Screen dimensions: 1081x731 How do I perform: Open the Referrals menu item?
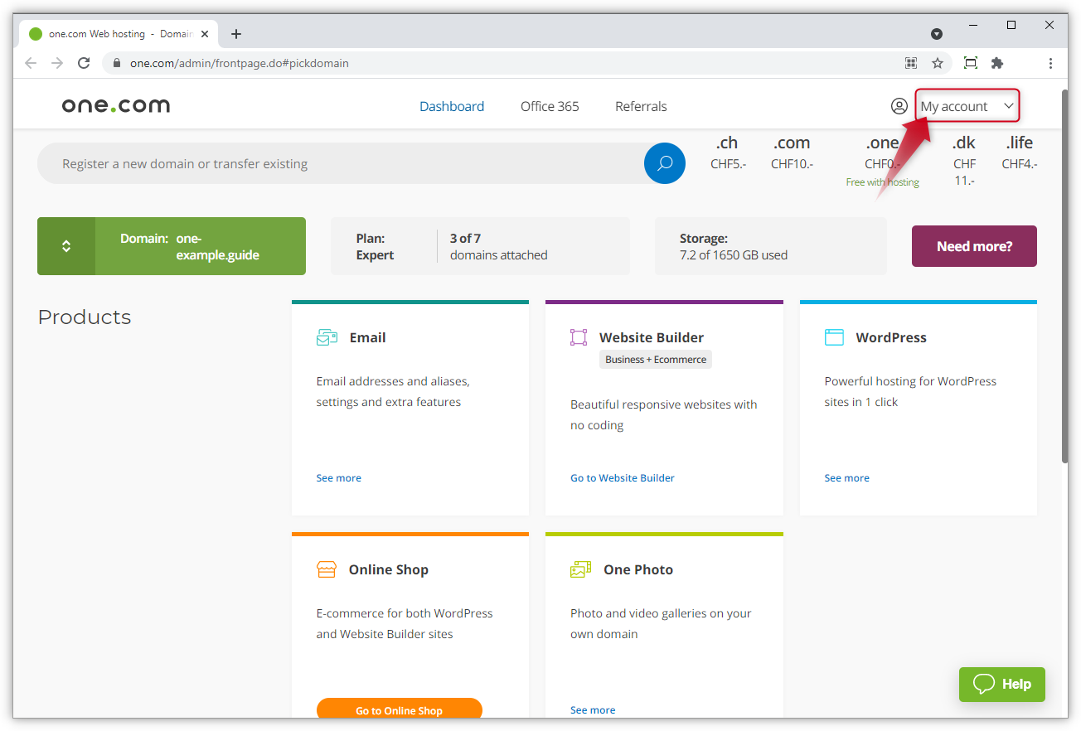tap(641, 106)
